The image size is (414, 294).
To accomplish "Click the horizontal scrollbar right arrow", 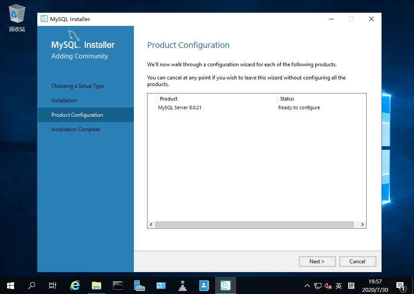I will [x=361, y=224].
